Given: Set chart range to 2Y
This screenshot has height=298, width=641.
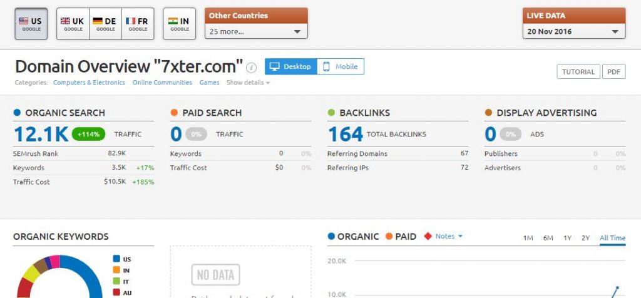Looking at the screenshot, I should tap(586, 238).
